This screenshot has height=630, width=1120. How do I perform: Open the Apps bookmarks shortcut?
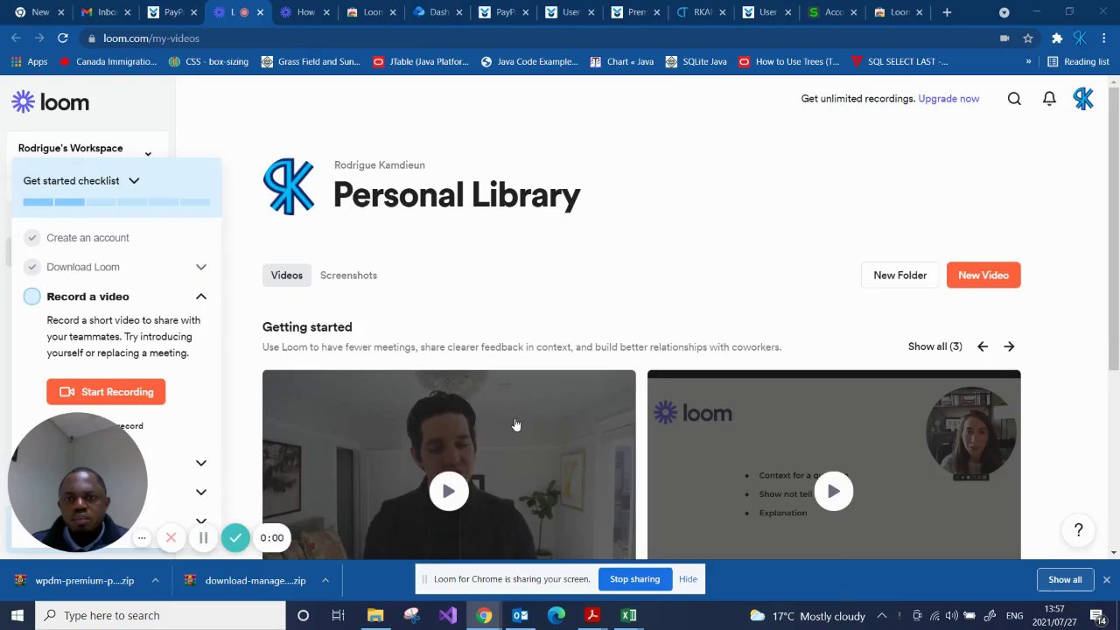point(30,61)
